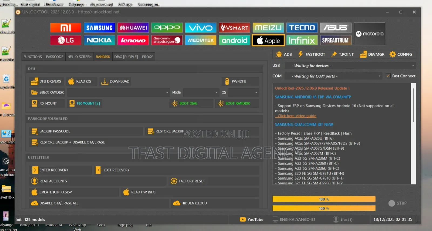The image size is (432, 231).
Task: Click FACTORY RESET
Action: (x=214, y=181)
